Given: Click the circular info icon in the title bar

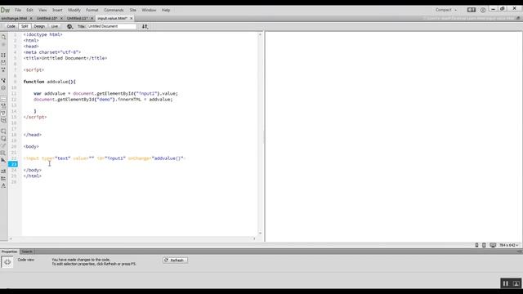Looking at the screenshot, I should [483, 10].
